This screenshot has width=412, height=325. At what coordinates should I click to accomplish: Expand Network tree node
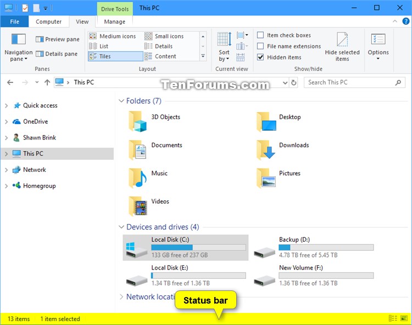pos(6,170)
